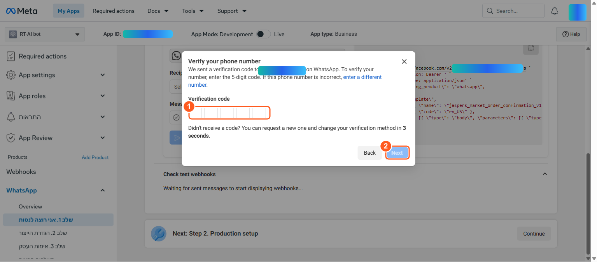Click the WhatsApp icon behind the dialog

(x=176, y=56)
